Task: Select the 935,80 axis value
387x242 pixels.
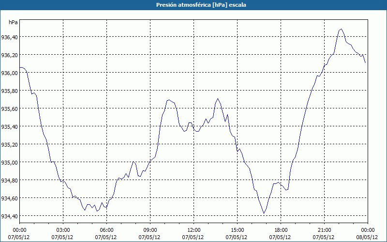Action: tap(9, 91)
